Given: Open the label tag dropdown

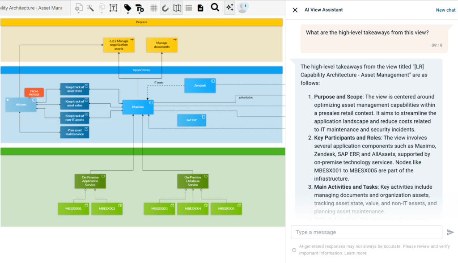Looking at the screenshot, I should point(127,8).
